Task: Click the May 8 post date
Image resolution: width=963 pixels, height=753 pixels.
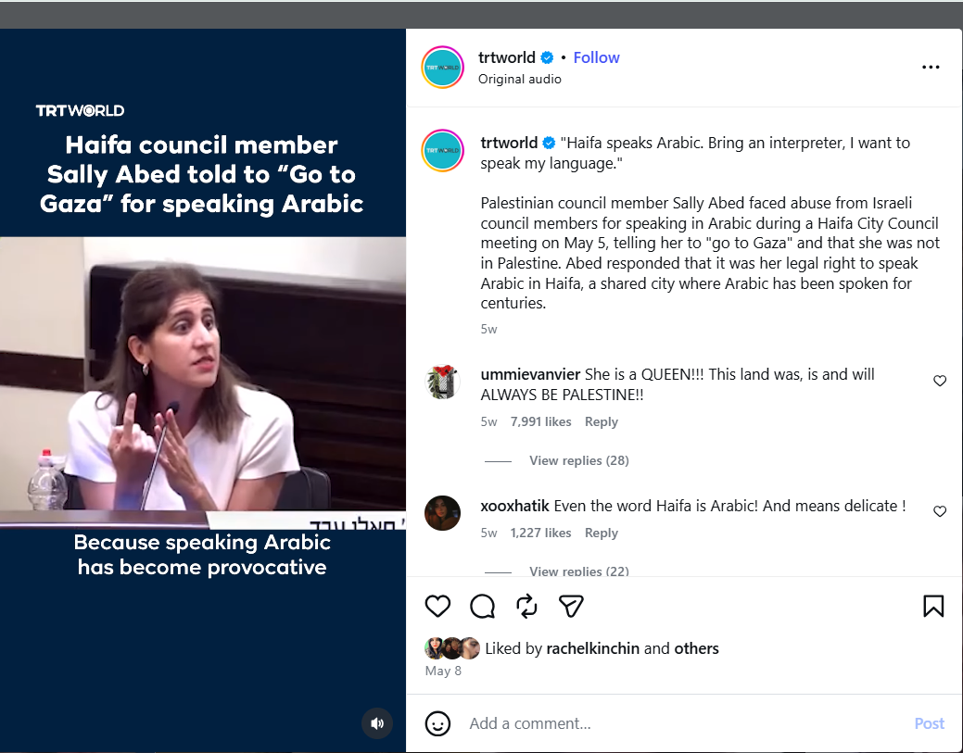Action: tap(443, 671)
